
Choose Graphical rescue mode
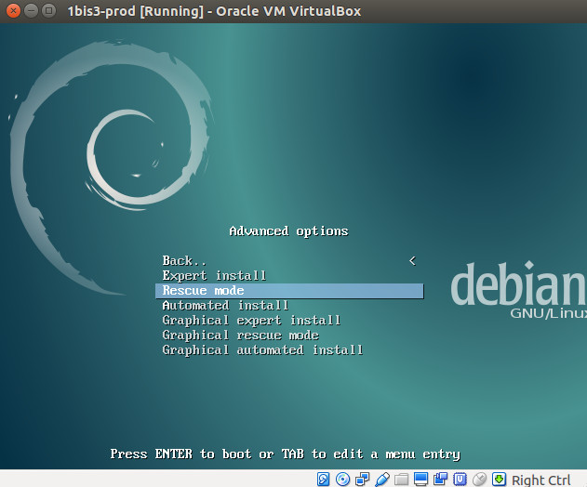click(240, 335)
